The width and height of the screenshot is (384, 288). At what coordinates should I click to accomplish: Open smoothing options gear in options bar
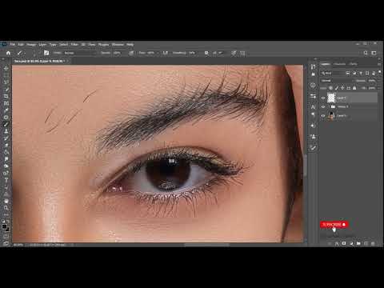point(206,53)
